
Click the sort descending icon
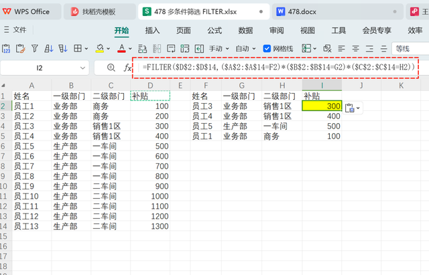63,49
